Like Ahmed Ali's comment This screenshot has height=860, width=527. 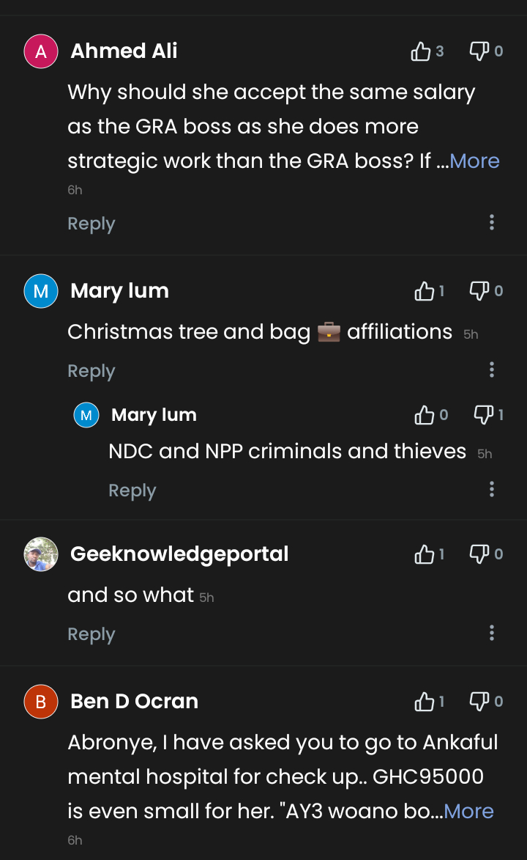421,51
